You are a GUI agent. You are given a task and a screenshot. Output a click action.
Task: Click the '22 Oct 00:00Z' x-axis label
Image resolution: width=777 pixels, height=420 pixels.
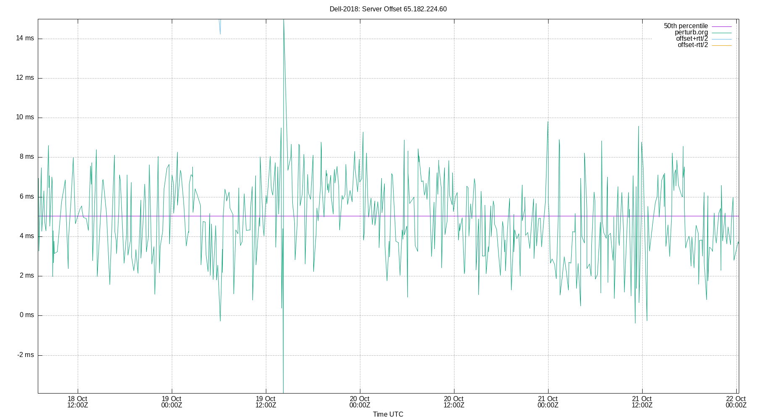(736, 402)
